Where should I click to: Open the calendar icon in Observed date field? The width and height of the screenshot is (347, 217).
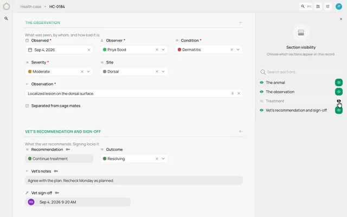click(30, 50)
